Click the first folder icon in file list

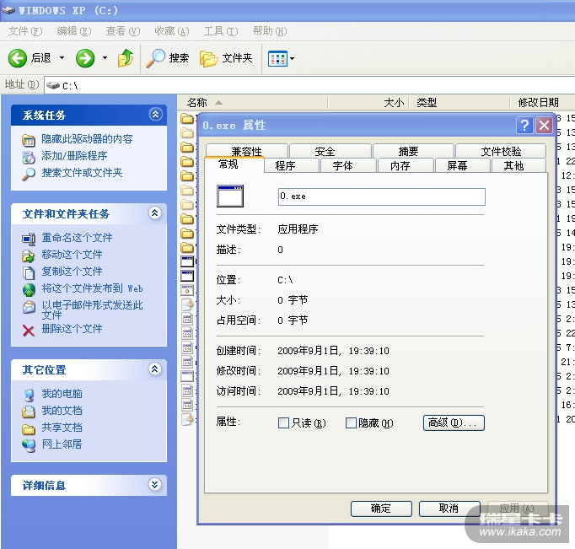pos(187,119)
